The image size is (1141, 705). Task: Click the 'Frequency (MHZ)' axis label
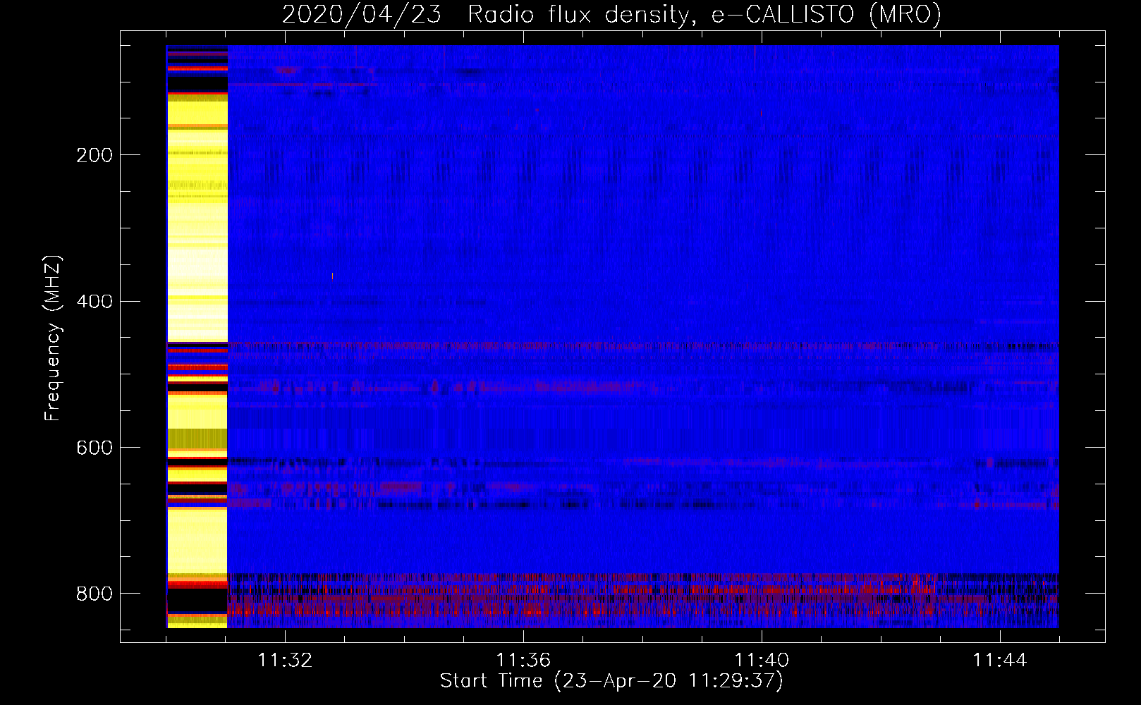coord(53,338)
